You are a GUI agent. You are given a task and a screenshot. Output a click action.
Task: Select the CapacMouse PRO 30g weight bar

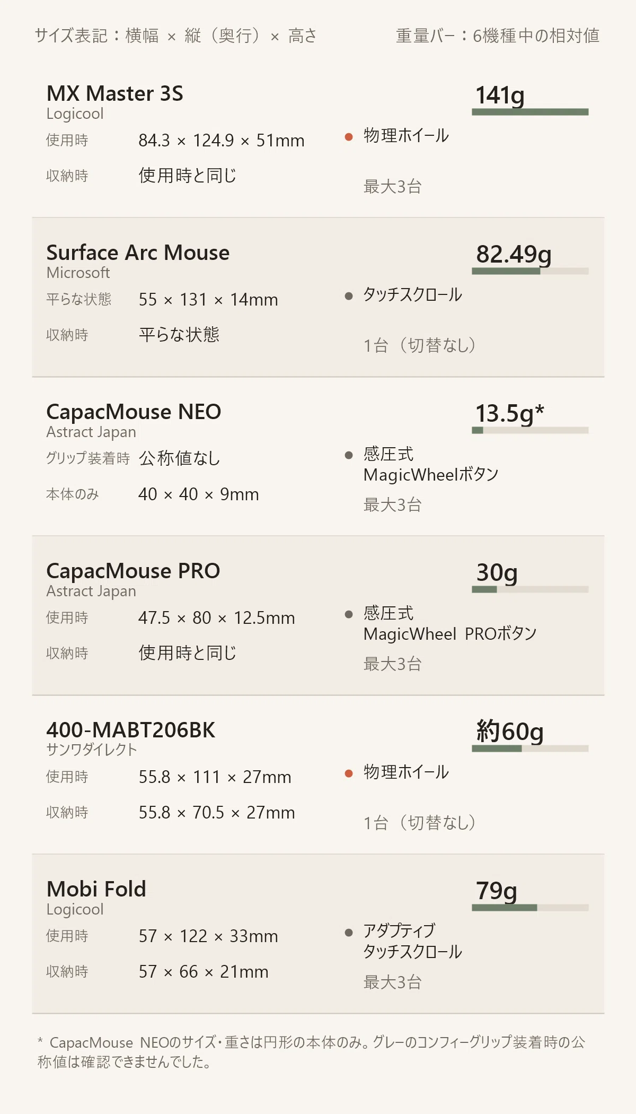point(530,589)
